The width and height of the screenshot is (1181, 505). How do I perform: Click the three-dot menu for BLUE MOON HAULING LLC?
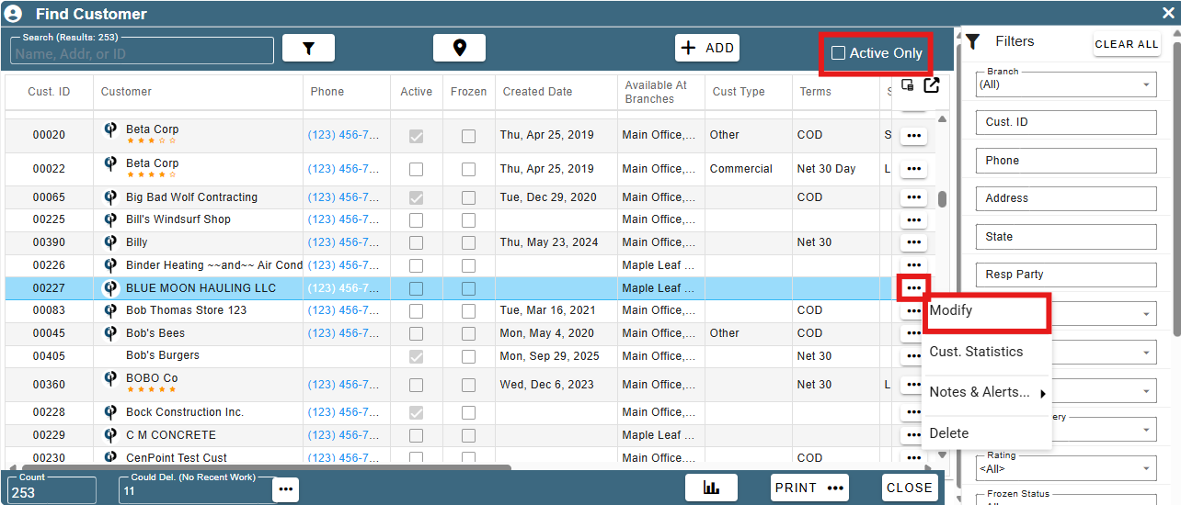click(x=913, y=288)
